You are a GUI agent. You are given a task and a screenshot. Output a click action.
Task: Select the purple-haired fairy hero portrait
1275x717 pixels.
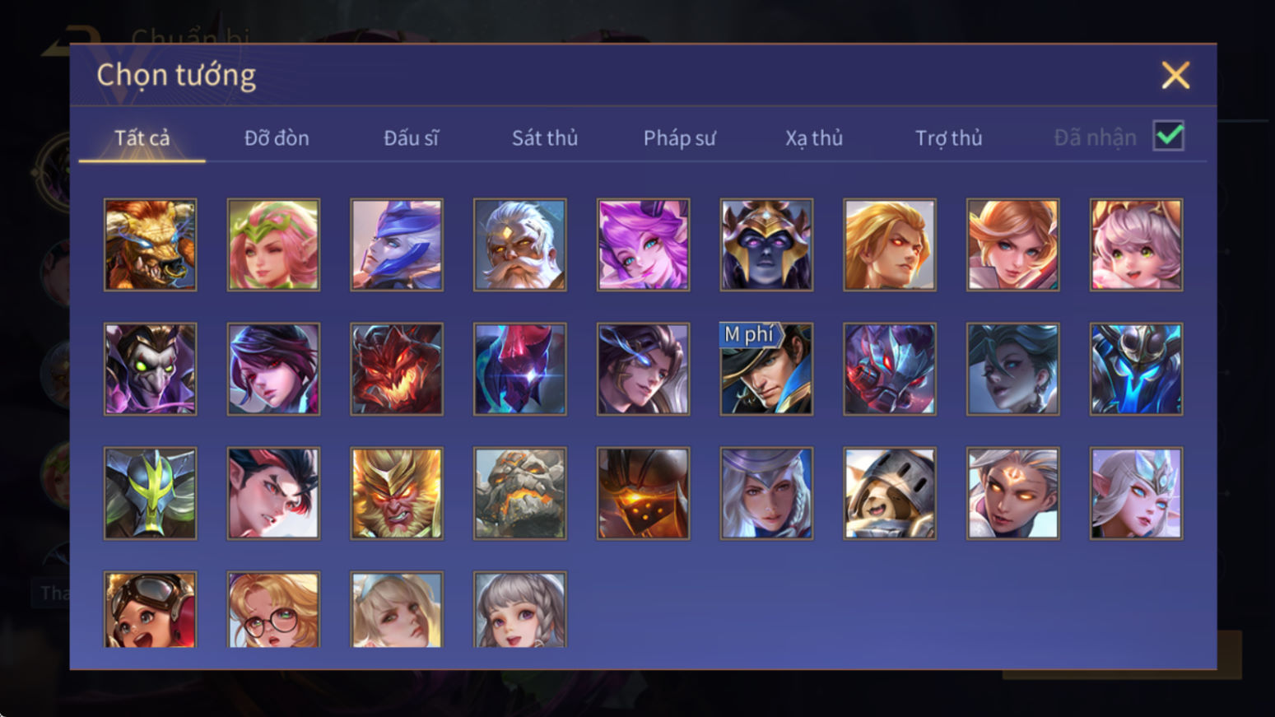tap(643, 244)
